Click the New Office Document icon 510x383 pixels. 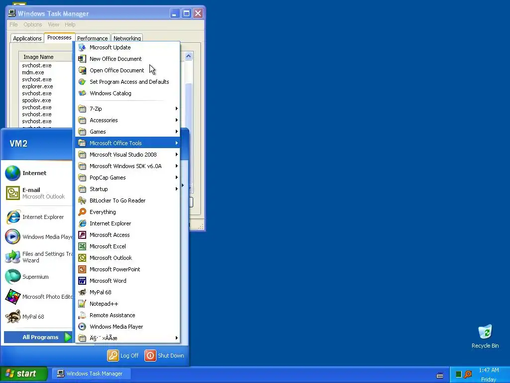pos(82,59)
